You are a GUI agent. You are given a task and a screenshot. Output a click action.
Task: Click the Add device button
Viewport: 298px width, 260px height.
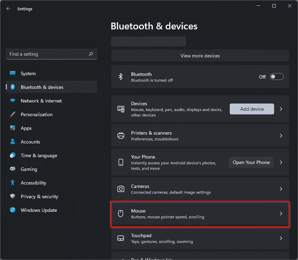pos(252,109)
